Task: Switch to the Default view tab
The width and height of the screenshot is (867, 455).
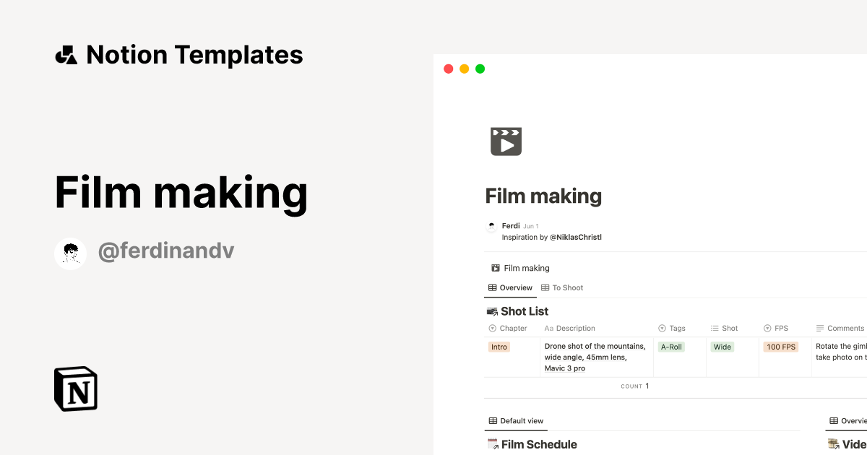Action: click(x=516, y=420)
